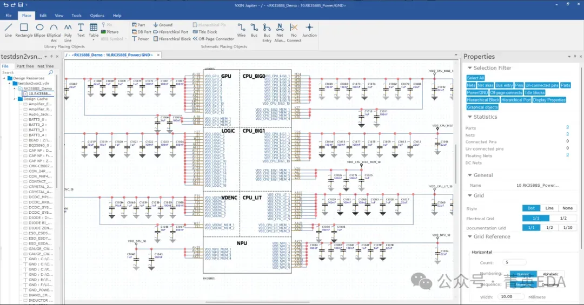
Task: Click the DB Part tool
Action: [x=142, y=32]
